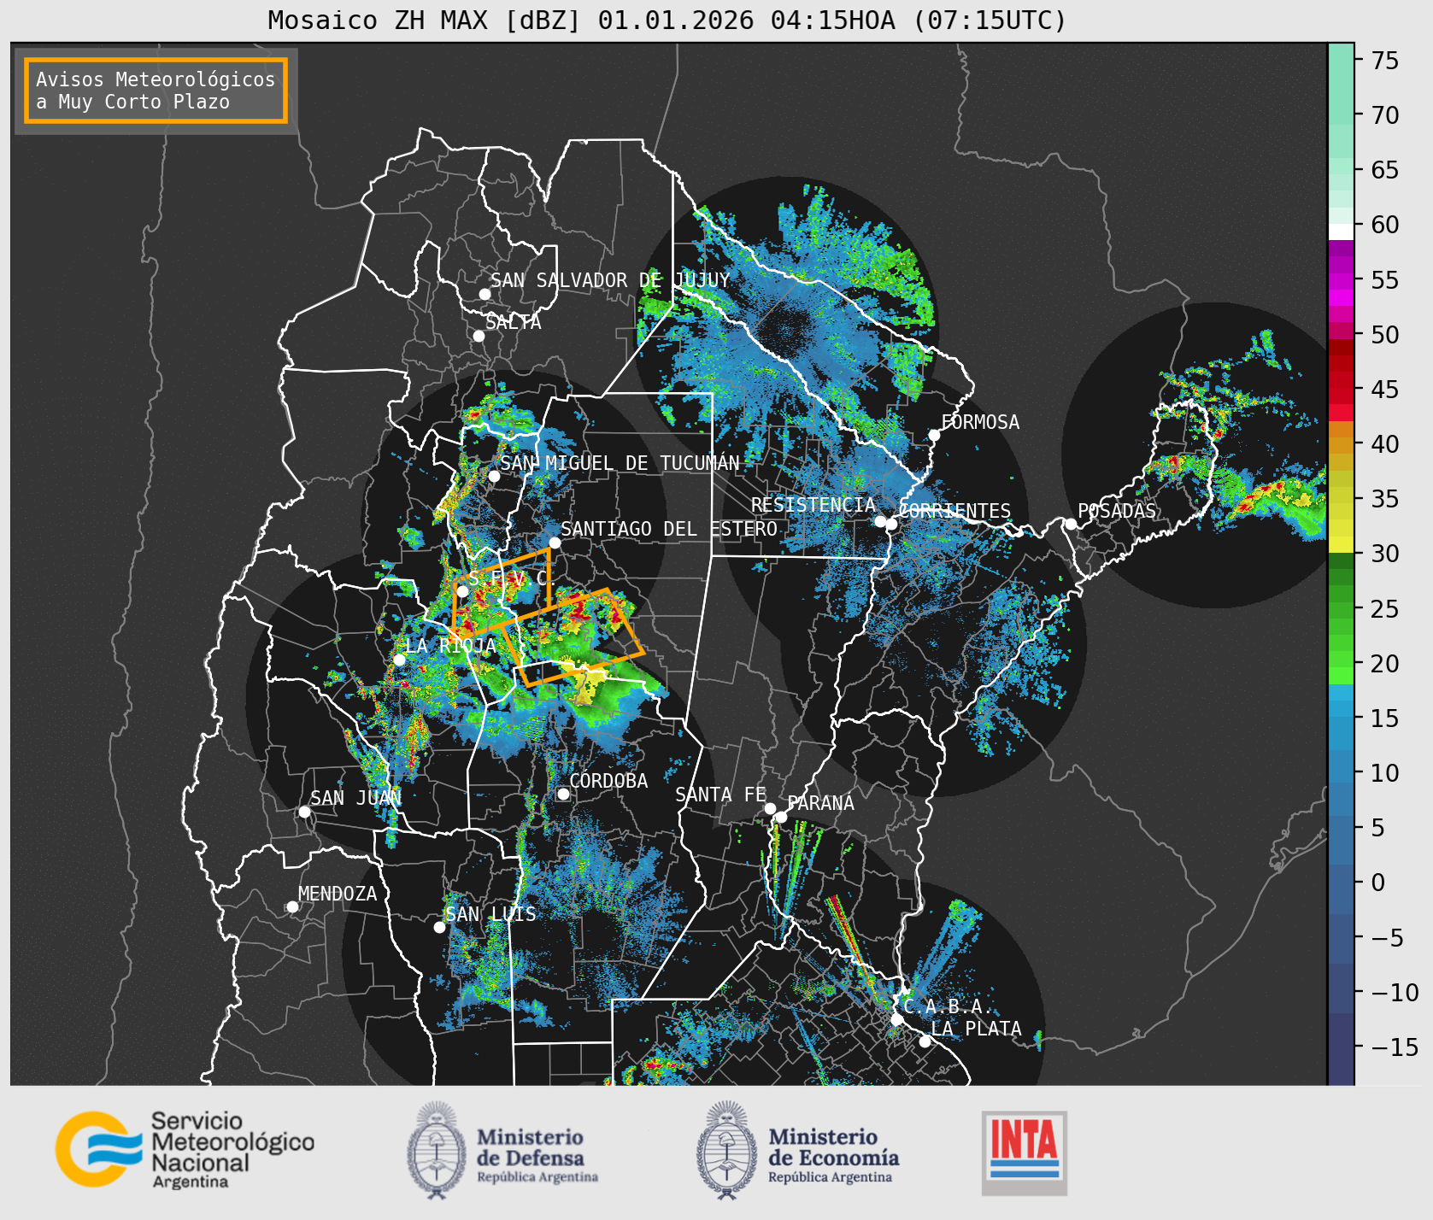The image size is (1433, 1220).
Task: Click the yellow 30 dBZ color band
Action: tap(1341, 544)
